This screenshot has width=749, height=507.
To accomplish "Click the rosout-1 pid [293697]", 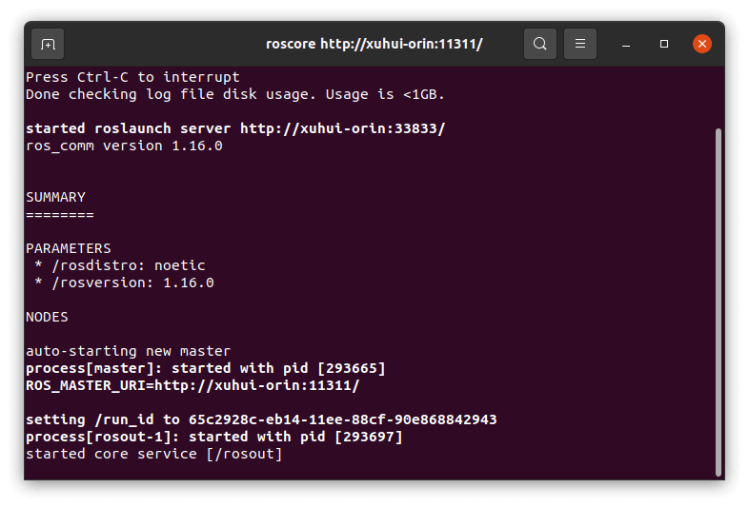I will coord(369,437).
